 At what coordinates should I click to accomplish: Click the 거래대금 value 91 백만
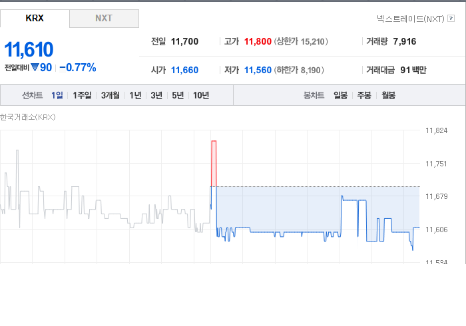pyautogui.click(x=413, y=70)
